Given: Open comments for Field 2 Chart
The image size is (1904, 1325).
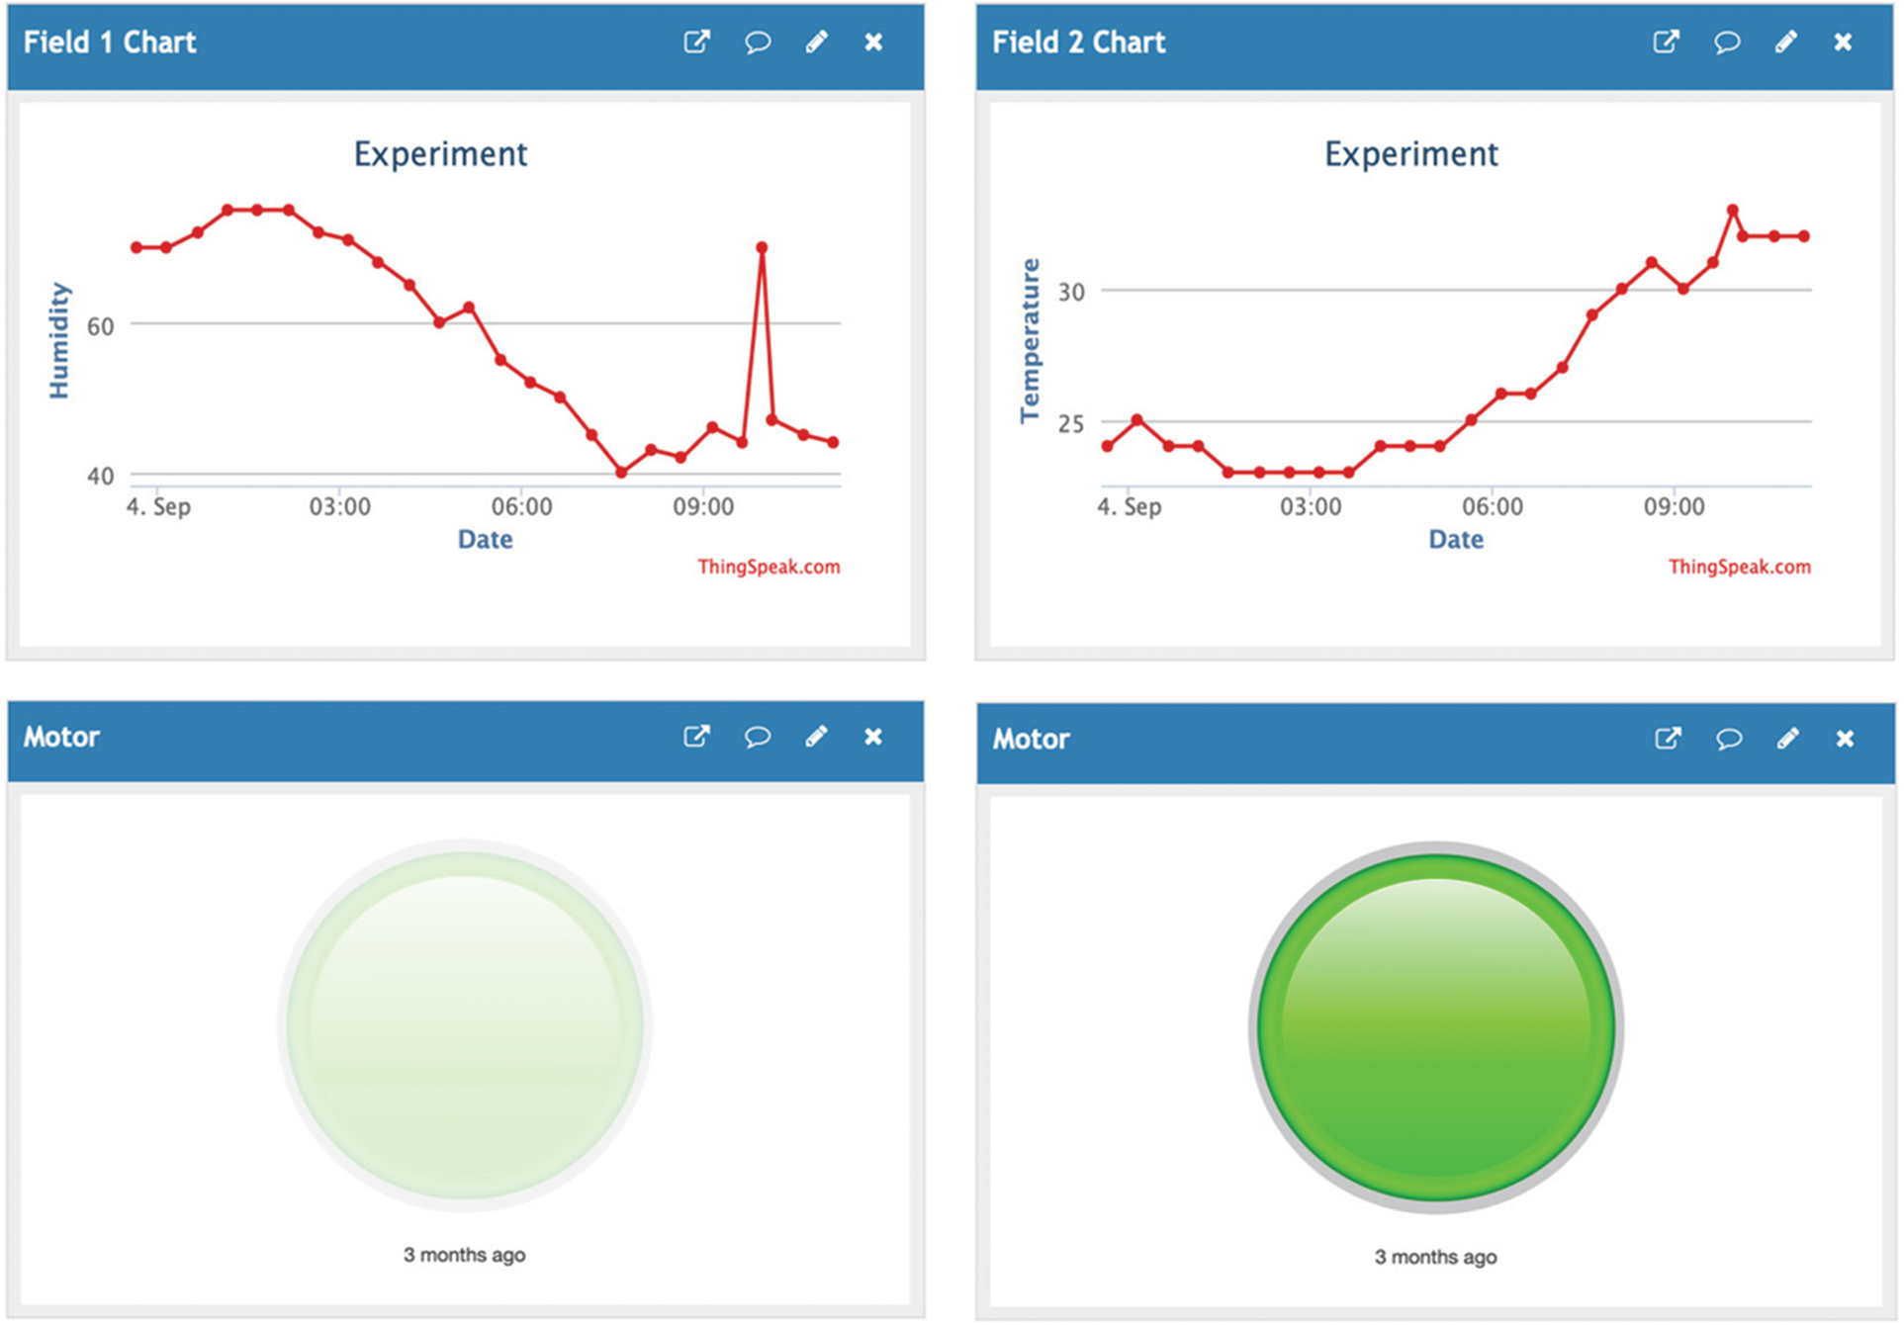Looking at the screenshot, I should point(1727,43).
